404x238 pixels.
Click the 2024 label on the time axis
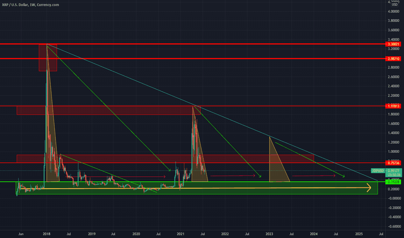point(313,234)
